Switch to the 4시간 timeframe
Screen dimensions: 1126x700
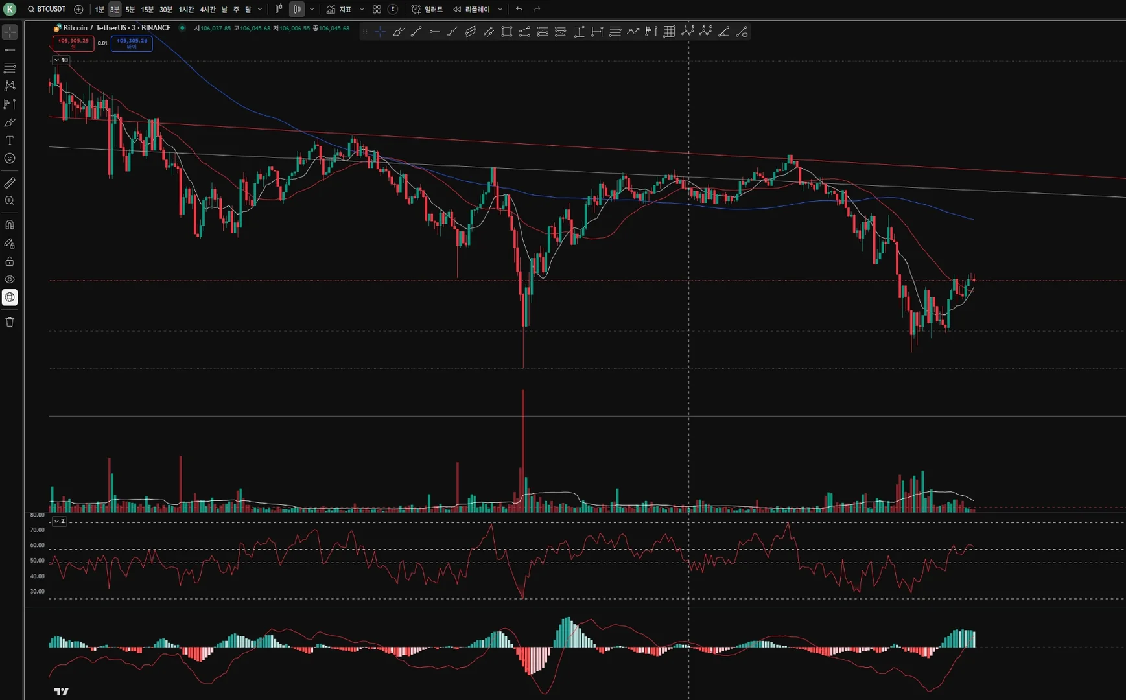tap(207, 9)
